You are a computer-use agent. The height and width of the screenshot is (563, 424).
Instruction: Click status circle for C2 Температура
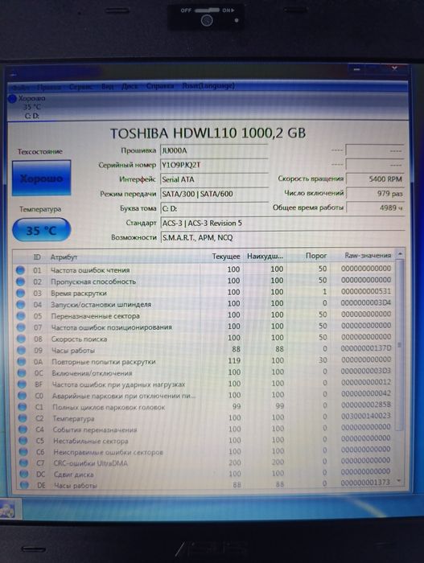23,418
